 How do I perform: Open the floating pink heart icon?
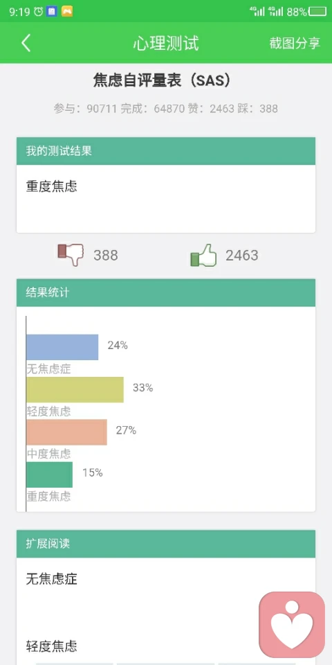[292, 625]
